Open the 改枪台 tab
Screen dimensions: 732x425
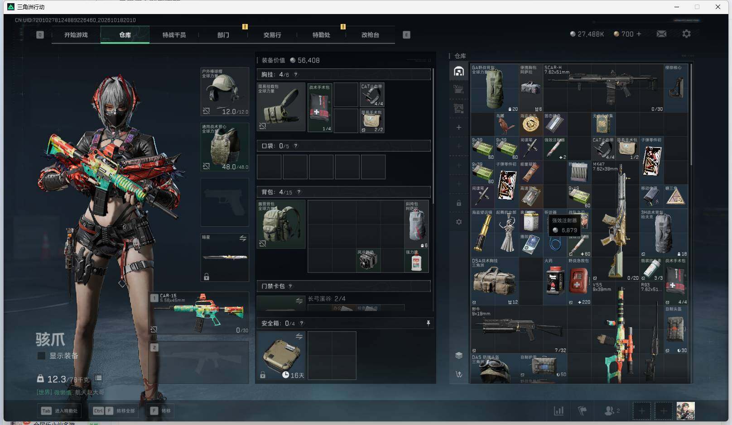pos(370,35)
